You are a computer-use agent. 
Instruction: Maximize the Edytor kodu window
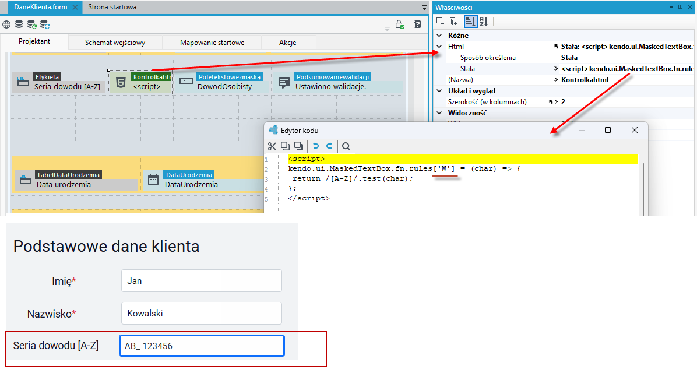coord(608,130)
